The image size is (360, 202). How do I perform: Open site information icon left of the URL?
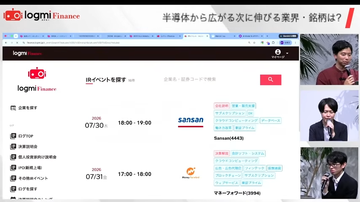pyautogui.click(x=24, y=43)
